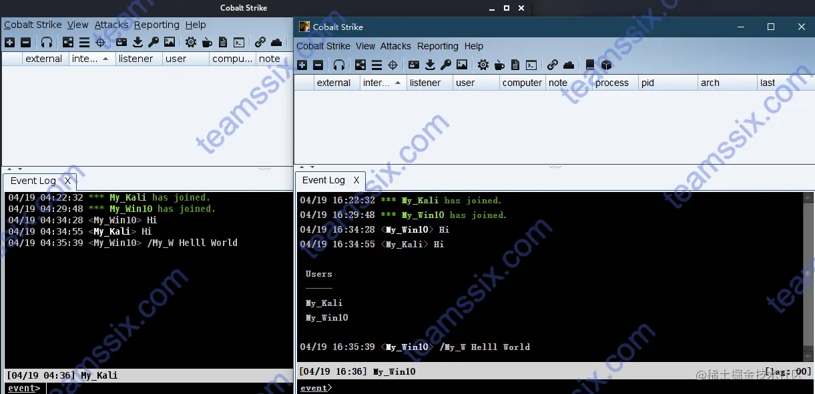Viewport: 815px width, 394px height.
Task: Open Reporting menu in Win10 window
Action: tap(438, 46)
